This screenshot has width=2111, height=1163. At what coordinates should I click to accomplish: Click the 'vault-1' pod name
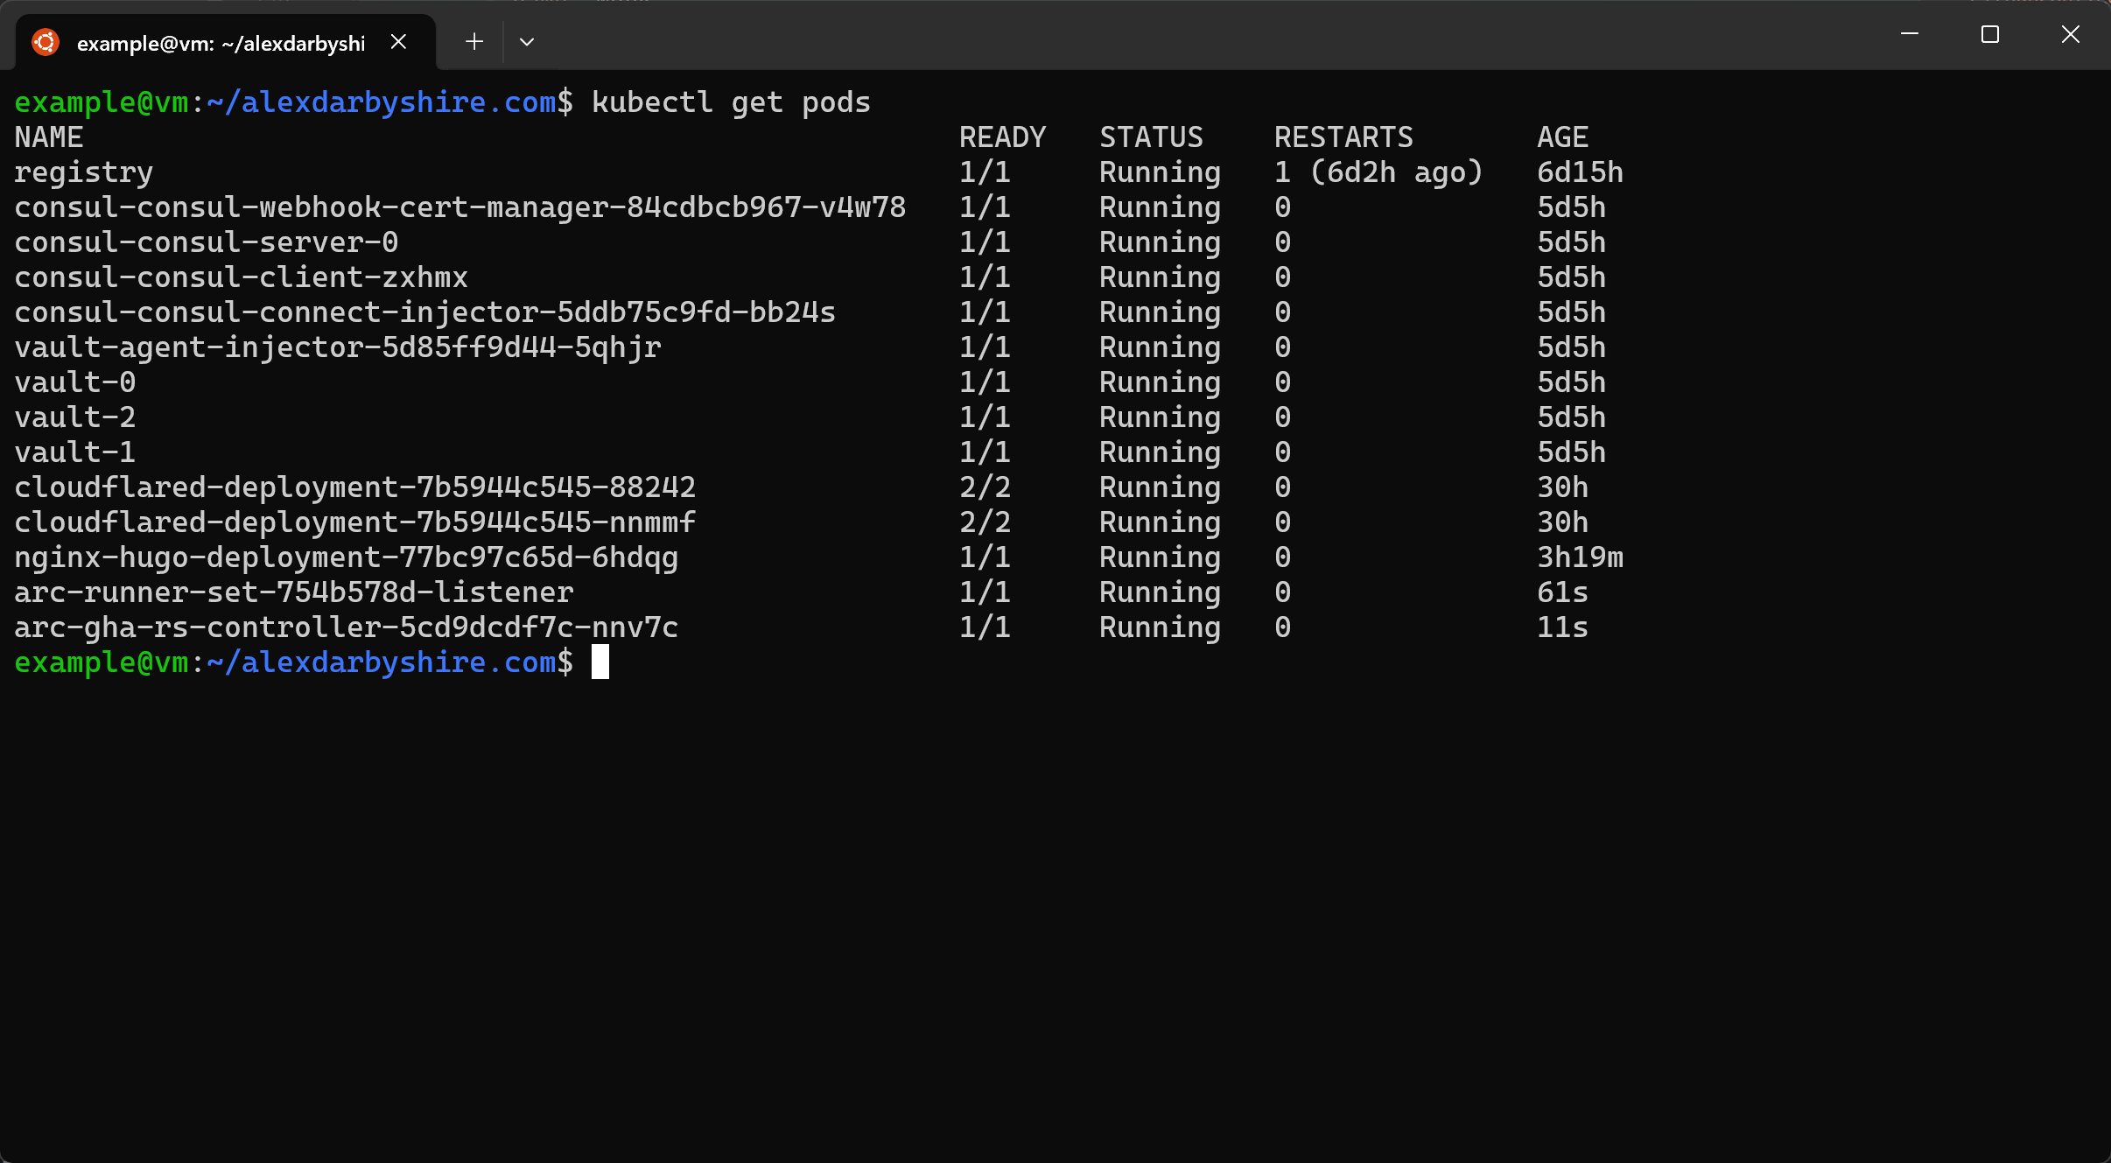pos(75,452)
